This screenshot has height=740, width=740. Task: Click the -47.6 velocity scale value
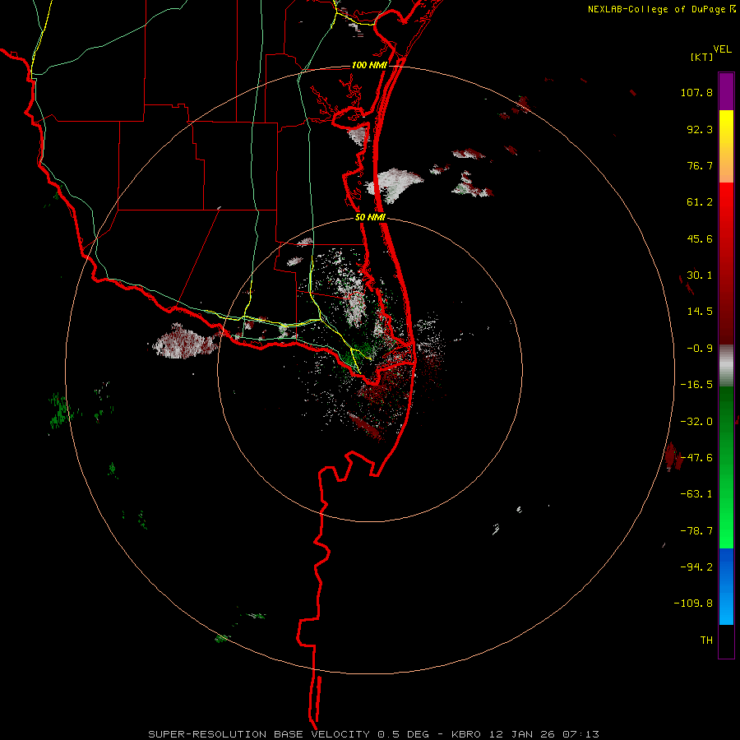tap(696, 458)
